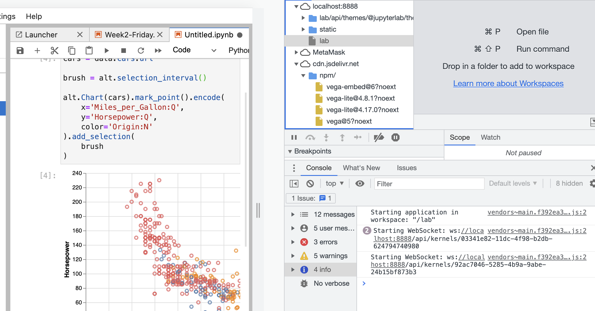The height and width of the screenshot is (311, 595).
Task: Paste cells from the clipboard
Action: 89,50
